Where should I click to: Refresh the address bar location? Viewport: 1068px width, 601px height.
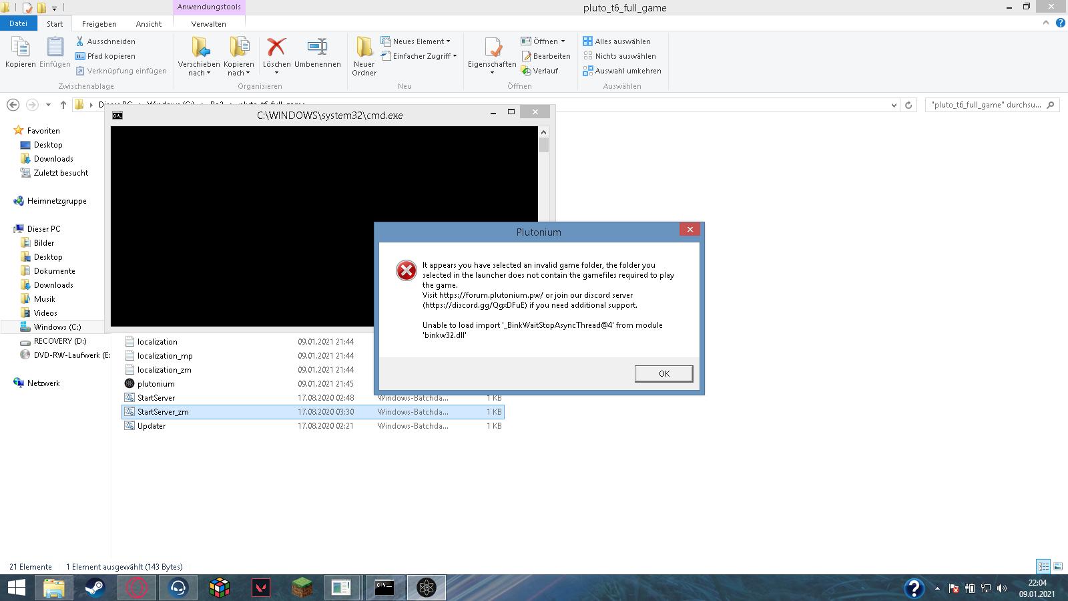click(908, 105)
